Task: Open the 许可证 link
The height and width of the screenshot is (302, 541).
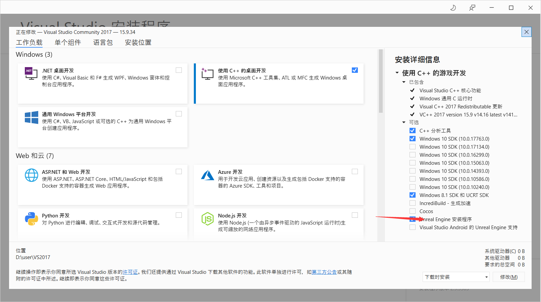Action: click(x=130, y=272)
